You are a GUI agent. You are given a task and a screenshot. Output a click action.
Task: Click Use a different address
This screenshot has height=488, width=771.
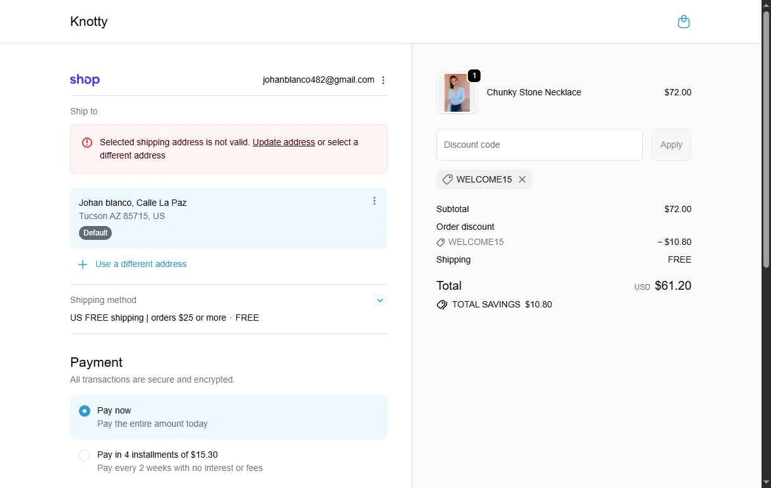(141, 264)
